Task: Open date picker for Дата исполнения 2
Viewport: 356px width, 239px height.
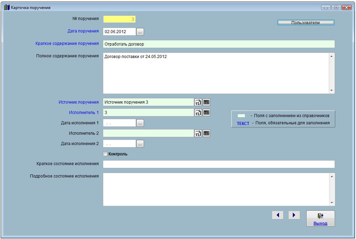Action: (x=140, y=144)
